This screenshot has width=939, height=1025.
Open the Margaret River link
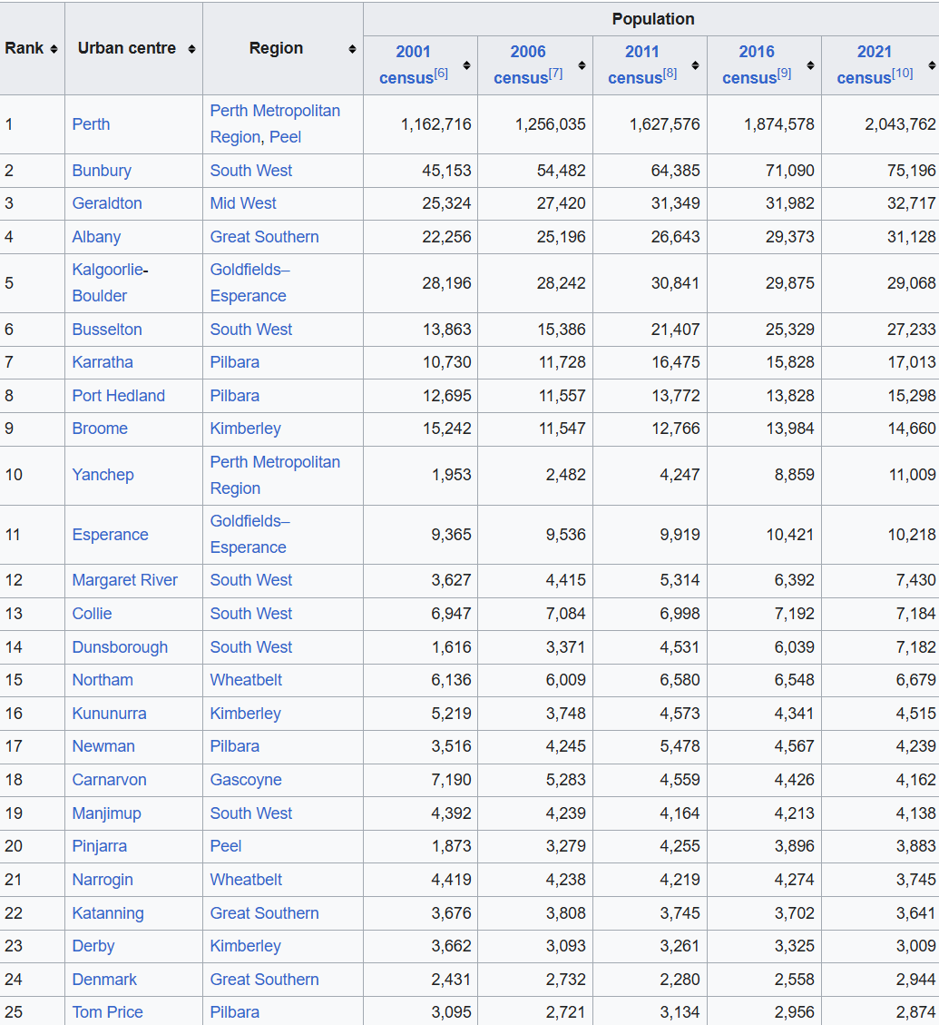click(x=125, y=580)
